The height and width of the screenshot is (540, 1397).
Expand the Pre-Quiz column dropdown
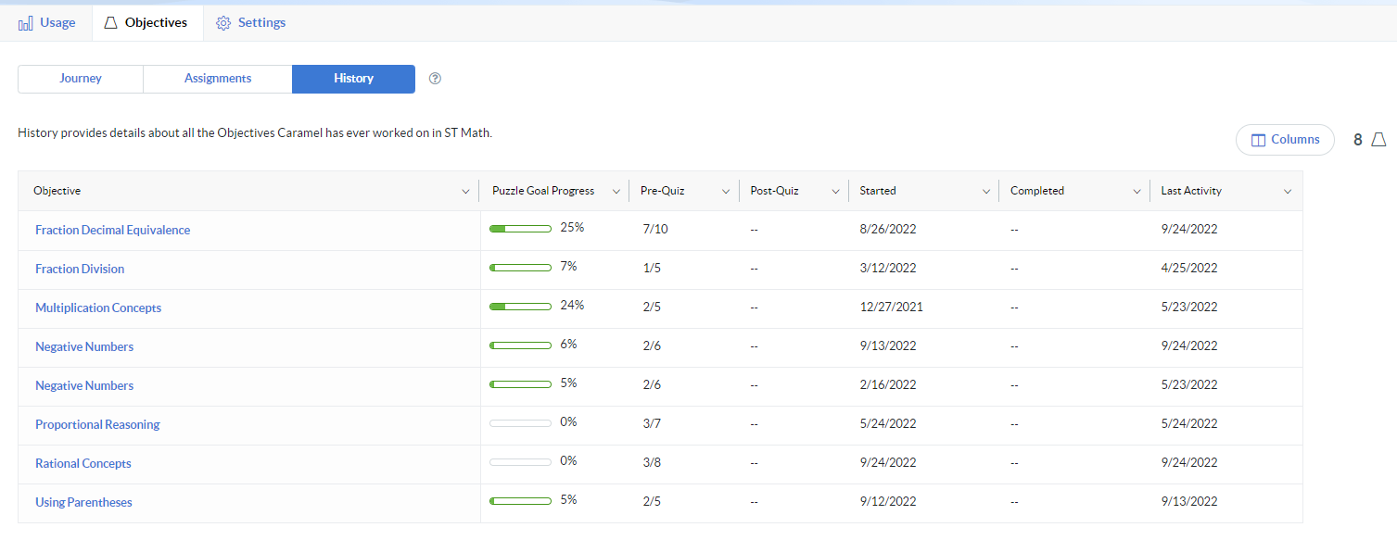coord(726,192)
